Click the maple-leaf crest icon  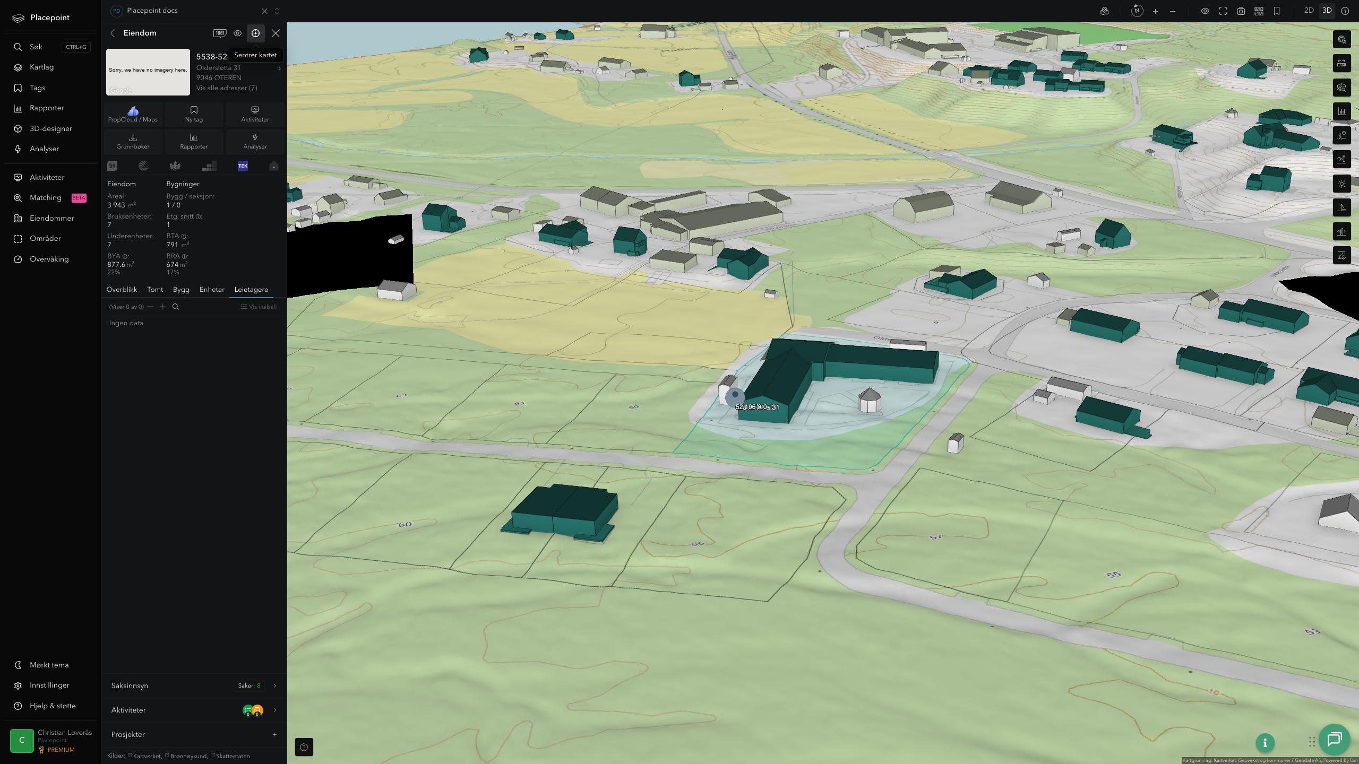point(175,166)
